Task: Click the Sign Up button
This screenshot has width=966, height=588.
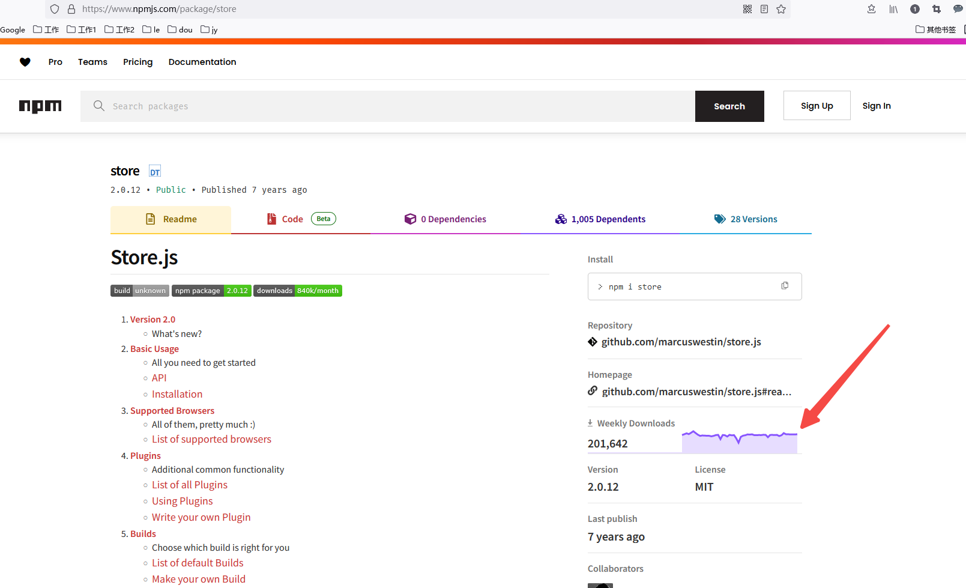Action: click(x=817, y=106)
